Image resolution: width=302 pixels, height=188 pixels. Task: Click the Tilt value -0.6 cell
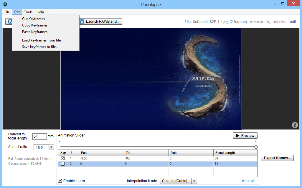pyautogui.click(x=146, y=158)
